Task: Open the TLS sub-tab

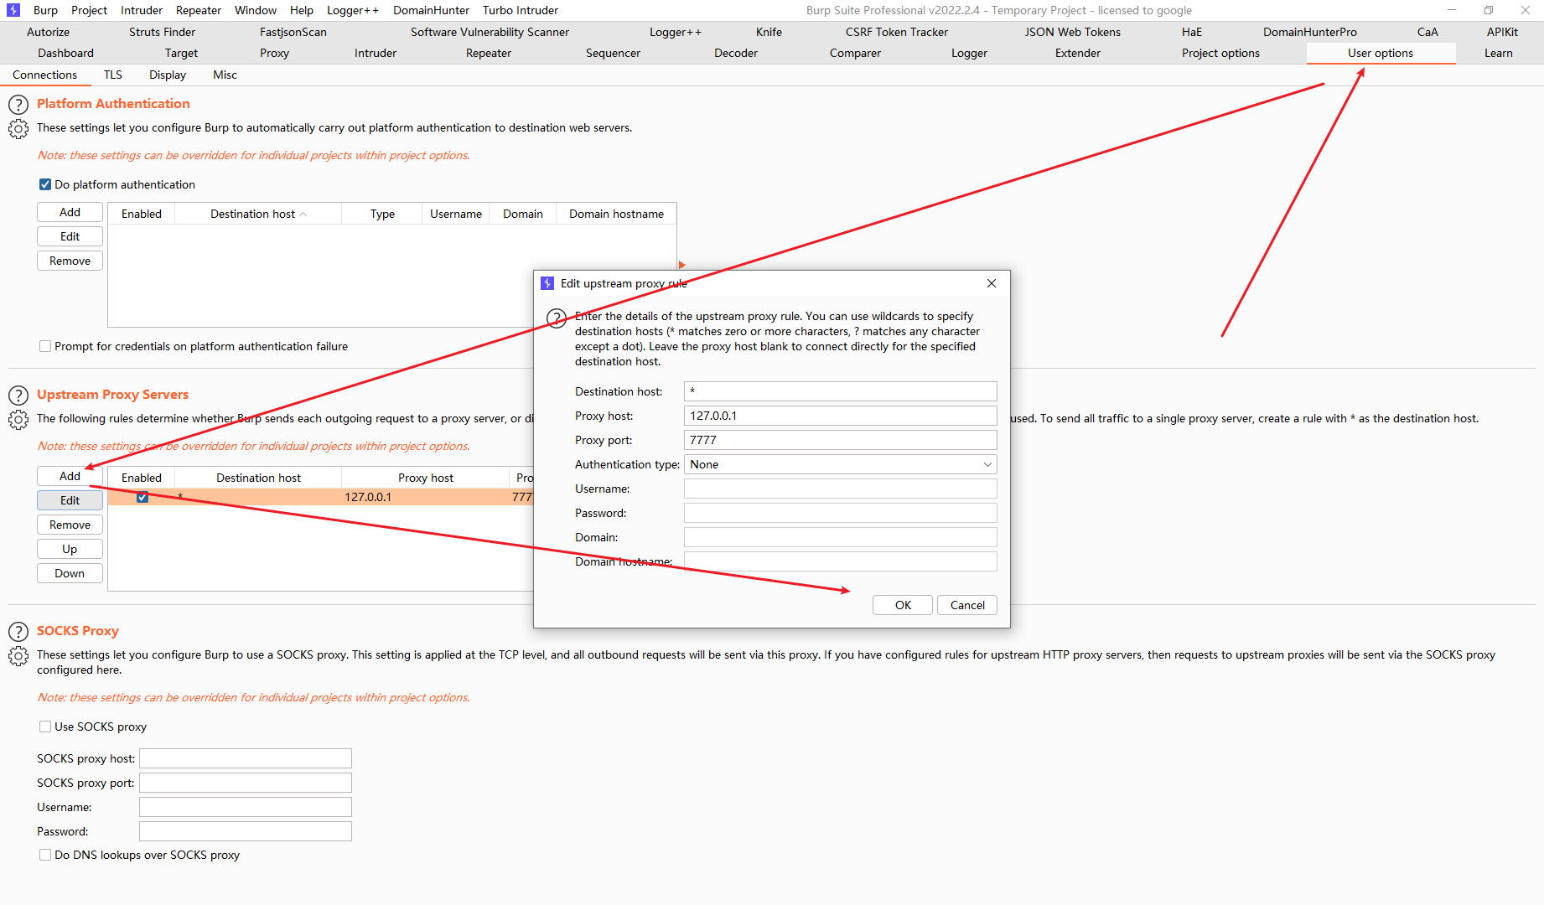Action: pyautogui.click(x=113, y=75)
